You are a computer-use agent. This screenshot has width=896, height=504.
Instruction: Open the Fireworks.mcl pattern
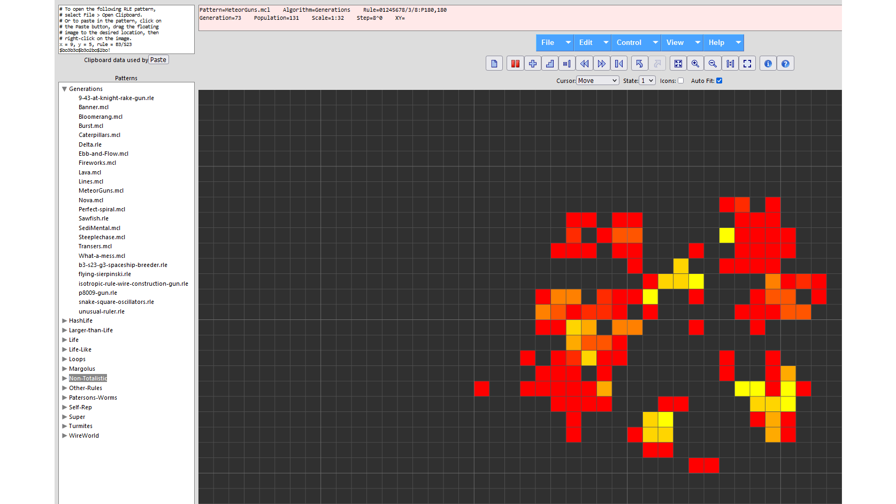(97, 163)
